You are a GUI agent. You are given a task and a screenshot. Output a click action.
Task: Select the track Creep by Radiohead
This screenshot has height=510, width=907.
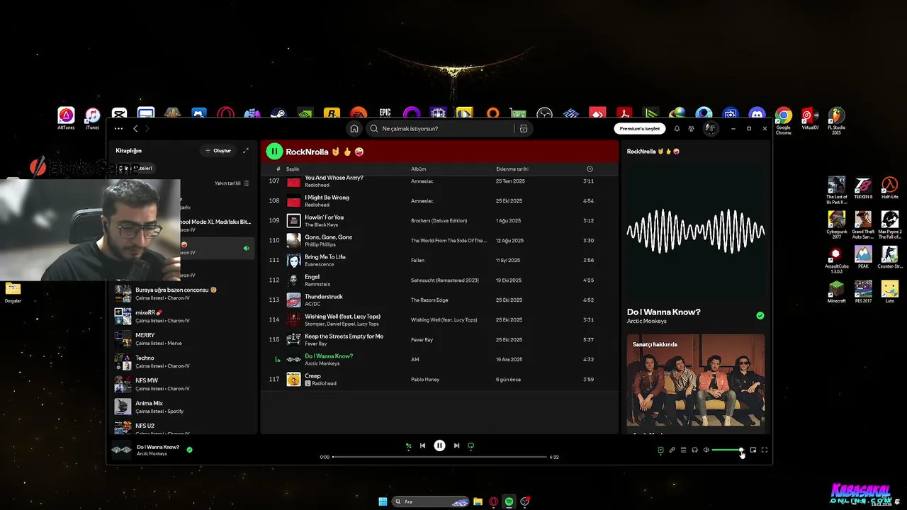coord(439,380)
